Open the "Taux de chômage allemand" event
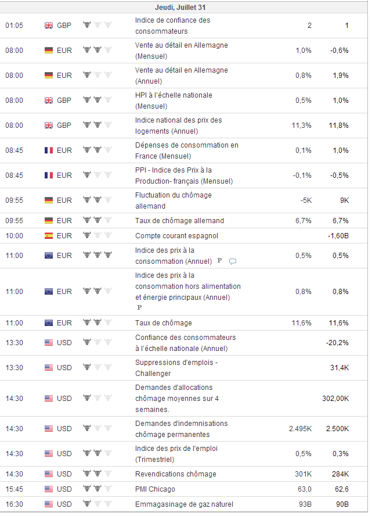This screenshot has height=516, width=372. tap(179, 221)
